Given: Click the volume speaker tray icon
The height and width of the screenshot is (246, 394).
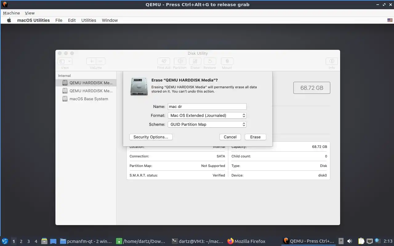Looking at the screenshot, I should [x=350, y=241].
